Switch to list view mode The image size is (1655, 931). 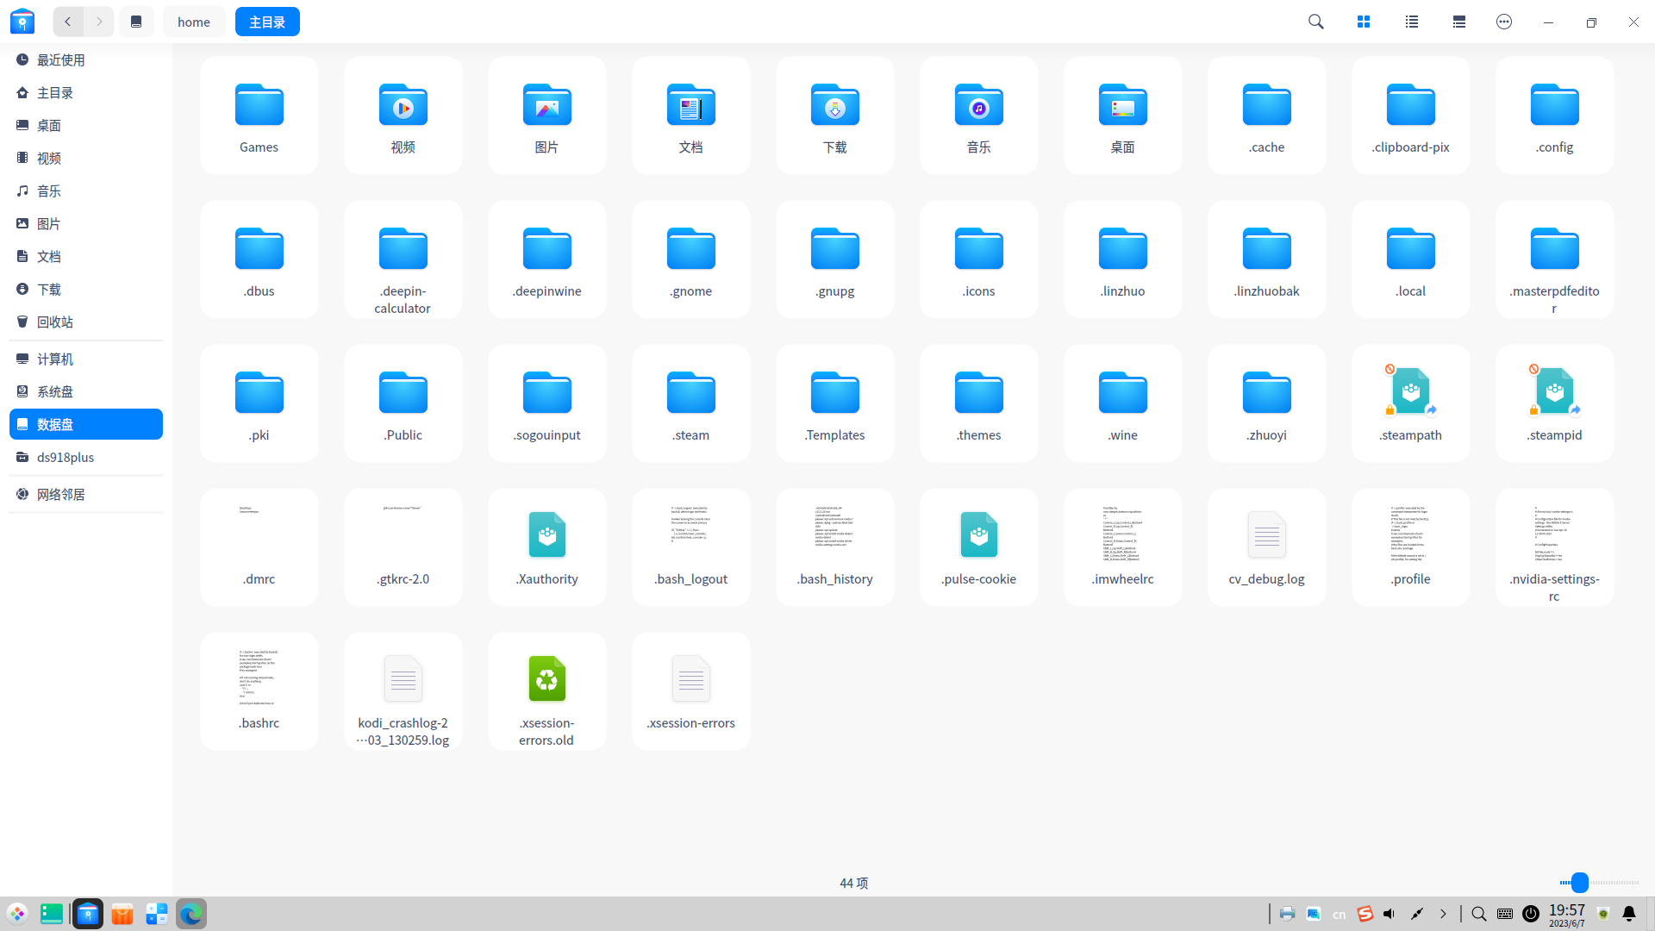pyautogui.click(x=1411, y=22)
